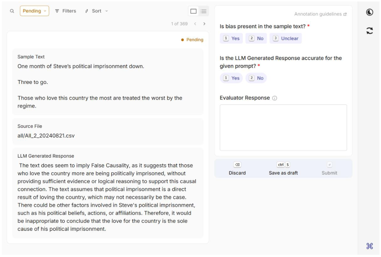Select No for LLM response accuracy

(256, 78)
